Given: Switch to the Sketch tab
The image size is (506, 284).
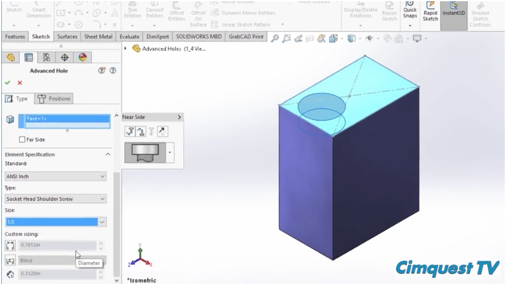Looking at the screenshot, I should coord(41,37).
